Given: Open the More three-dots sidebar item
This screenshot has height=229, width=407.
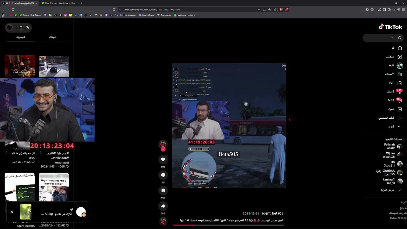Looking at the screenshot, I should 400,127.
